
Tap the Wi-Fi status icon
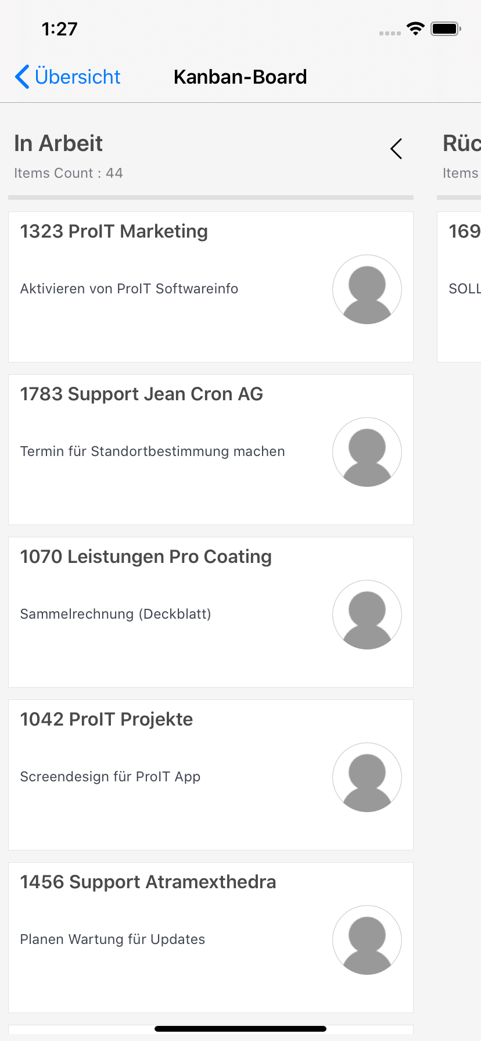coord(415,28)
